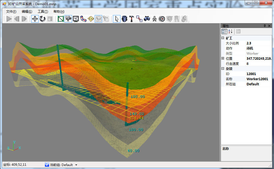The image size is (274, 169).
Task: Pin the 属性 panel with pushpin button
Action: coord(265,26)
